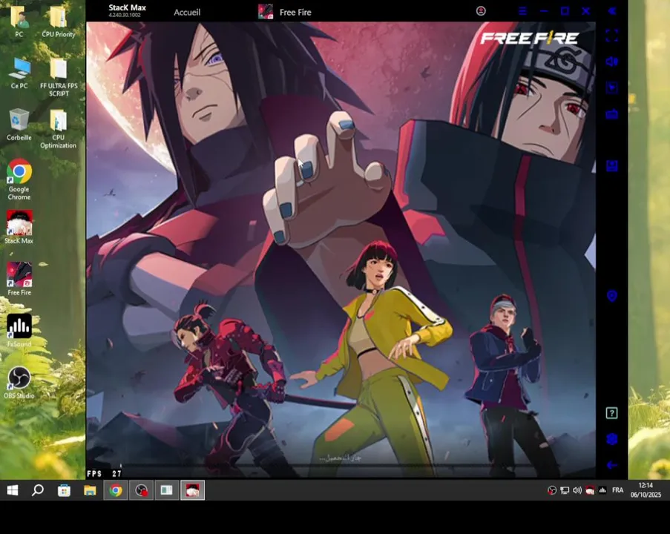Launch Google Chrome from desktop

tap(19, 179)
